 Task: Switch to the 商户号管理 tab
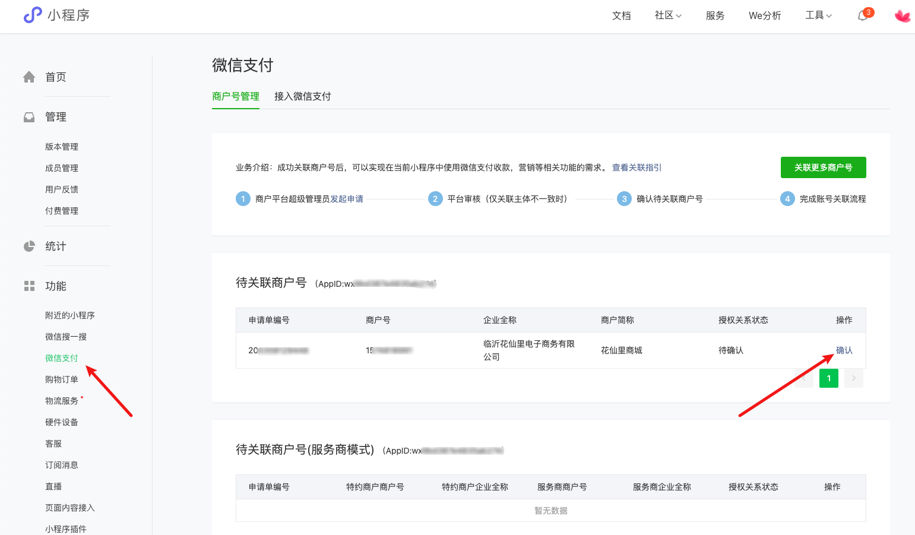tap(236, 96)
